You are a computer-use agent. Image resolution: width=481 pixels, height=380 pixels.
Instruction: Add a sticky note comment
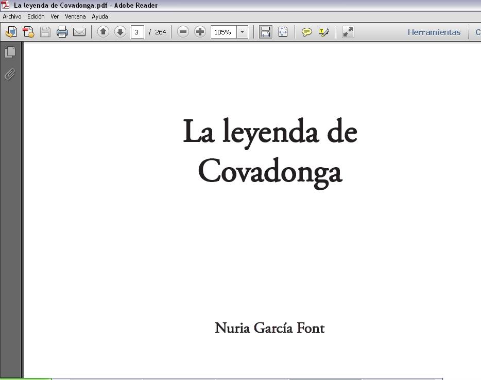pos(306,32)
